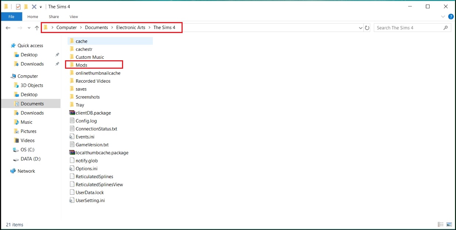This screenshot has width=456, height=230.
Task: Select Downloads under Quick access
Action: 32,64
